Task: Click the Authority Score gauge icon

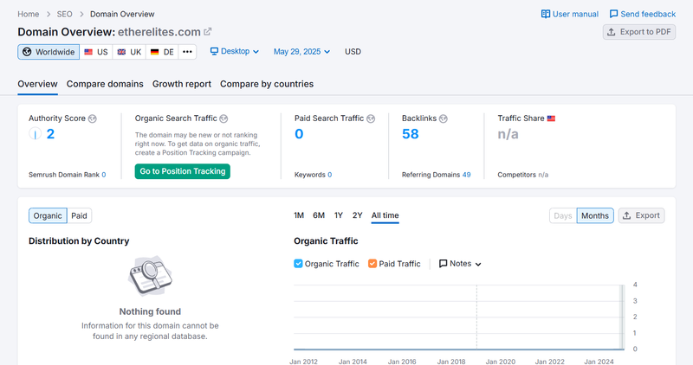Action: 35,134
